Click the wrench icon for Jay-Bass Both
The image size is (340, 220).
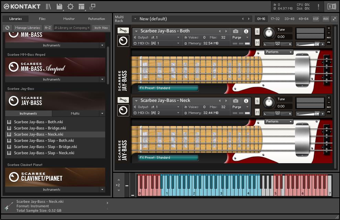click(x=123, y=31)
